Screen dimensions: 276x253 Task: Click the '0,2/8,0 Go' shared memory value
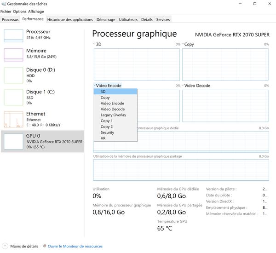(172, 212)
